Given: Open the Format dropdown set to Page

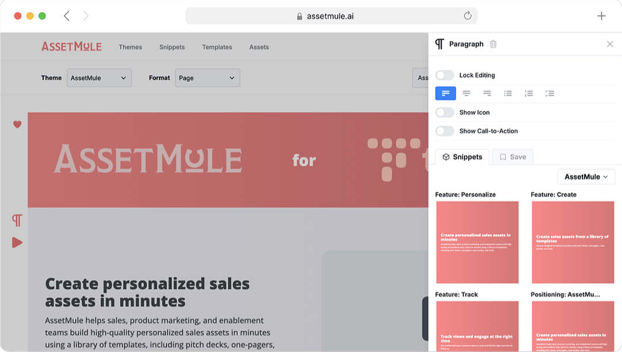Looking at the screenshot, I should [x=207, y=78].
